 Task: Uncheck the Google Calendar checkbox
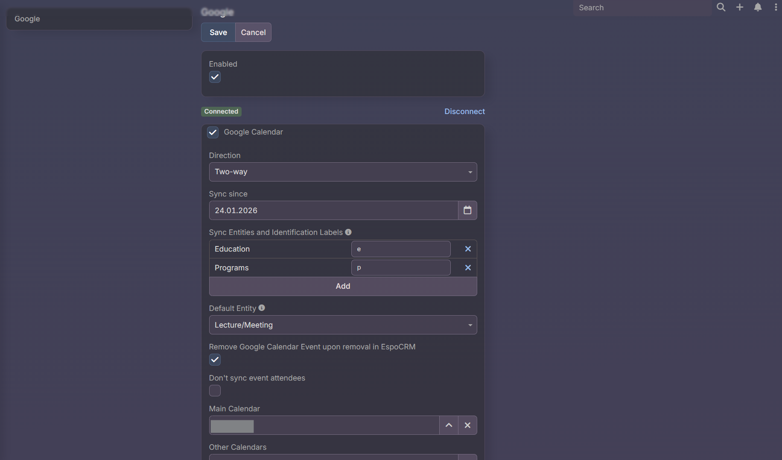pyautogui.click(x=213, y=132)
